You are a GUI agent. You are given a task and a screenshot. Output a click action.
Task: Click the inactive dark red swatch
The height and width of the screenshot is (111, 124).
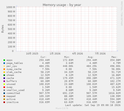(x=4, y=102)
